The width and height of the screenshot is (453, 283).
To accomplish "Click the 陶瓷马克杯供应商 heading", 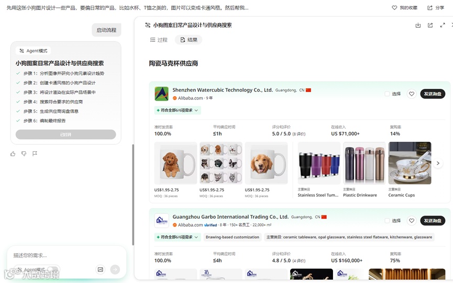I will pyautogui.click(x=173, y=63).
